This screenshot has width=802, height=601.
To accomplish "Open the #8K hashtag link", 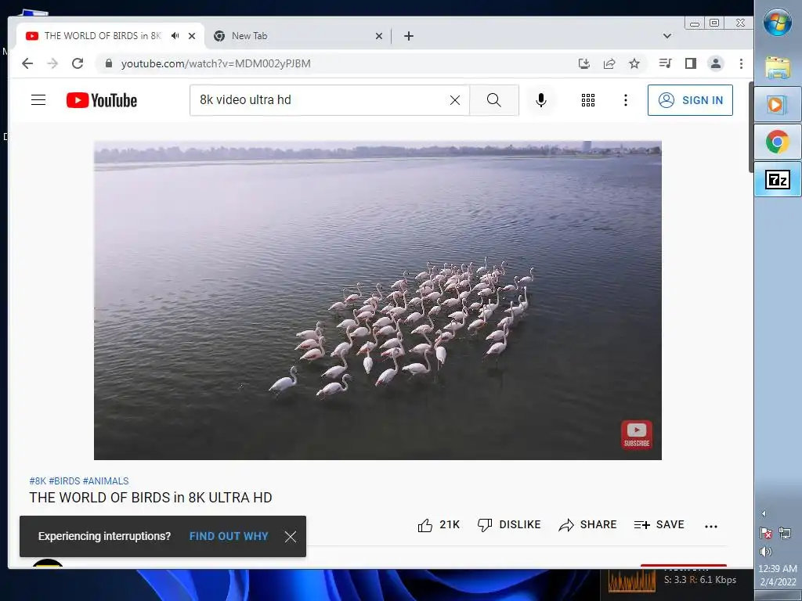I will click(38, 481).
